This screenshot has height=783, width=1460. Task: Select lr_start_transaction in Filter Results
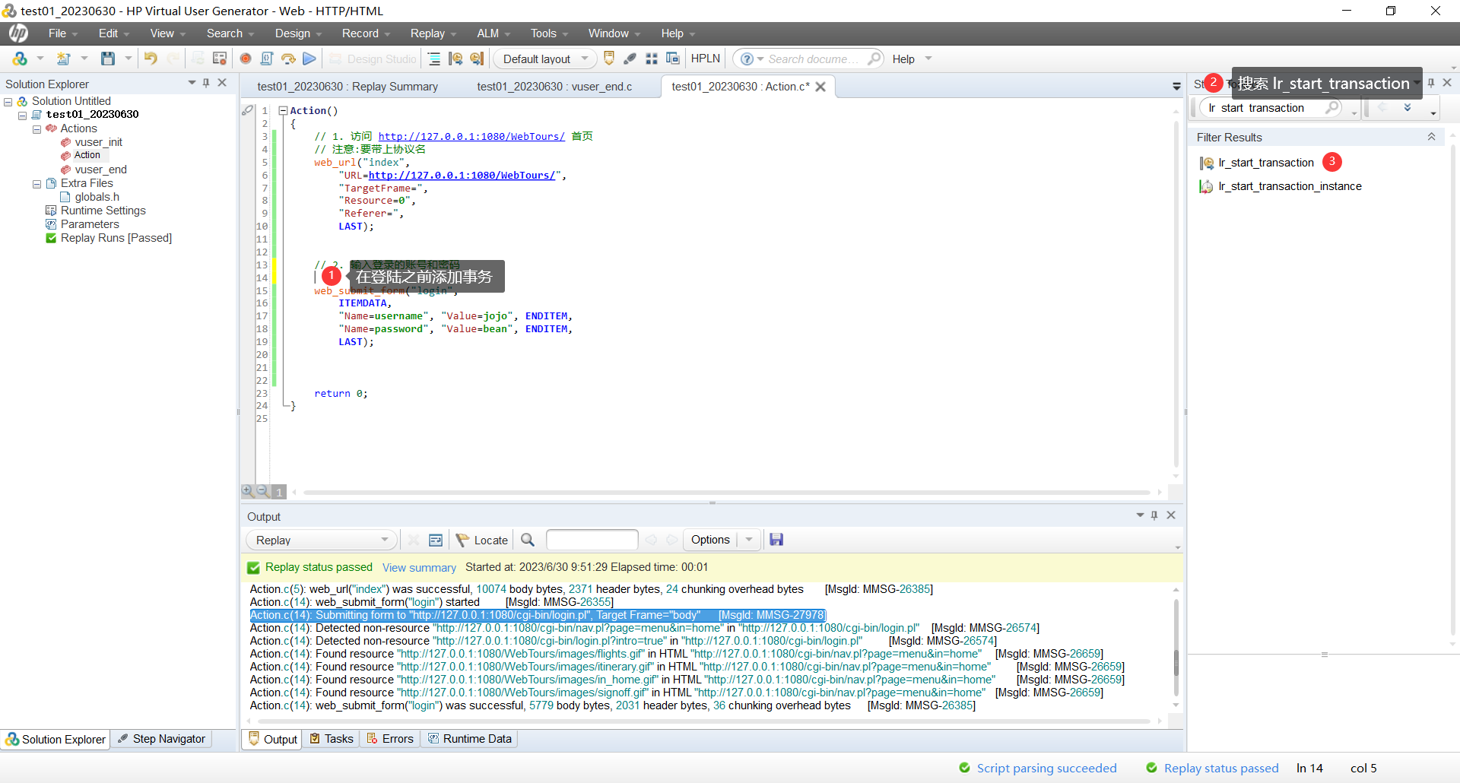[x=1265, y=163]
